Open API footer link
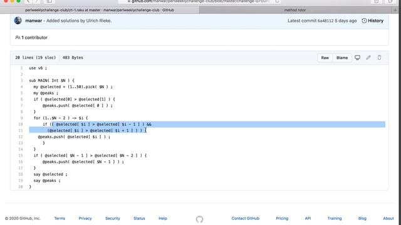Screen dimensions: 401x225 click(308, 218)
